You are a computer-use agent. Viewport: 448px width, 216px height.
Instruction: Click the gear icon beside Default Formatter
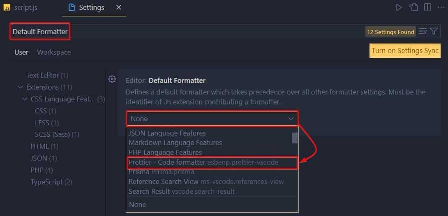point(112,79)
